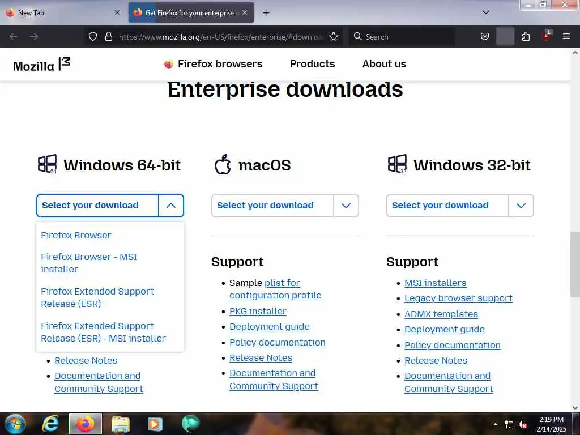Click the site security padlock icon

(x=108, y=37)
